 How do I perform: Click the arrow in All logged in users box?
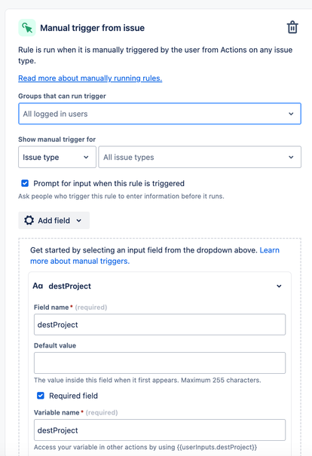pyautogui.click(x=291, y=114)
